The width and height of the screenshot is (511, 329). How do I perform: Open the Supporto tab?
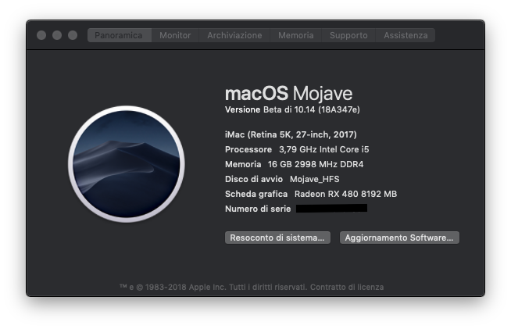coord(348,35)
